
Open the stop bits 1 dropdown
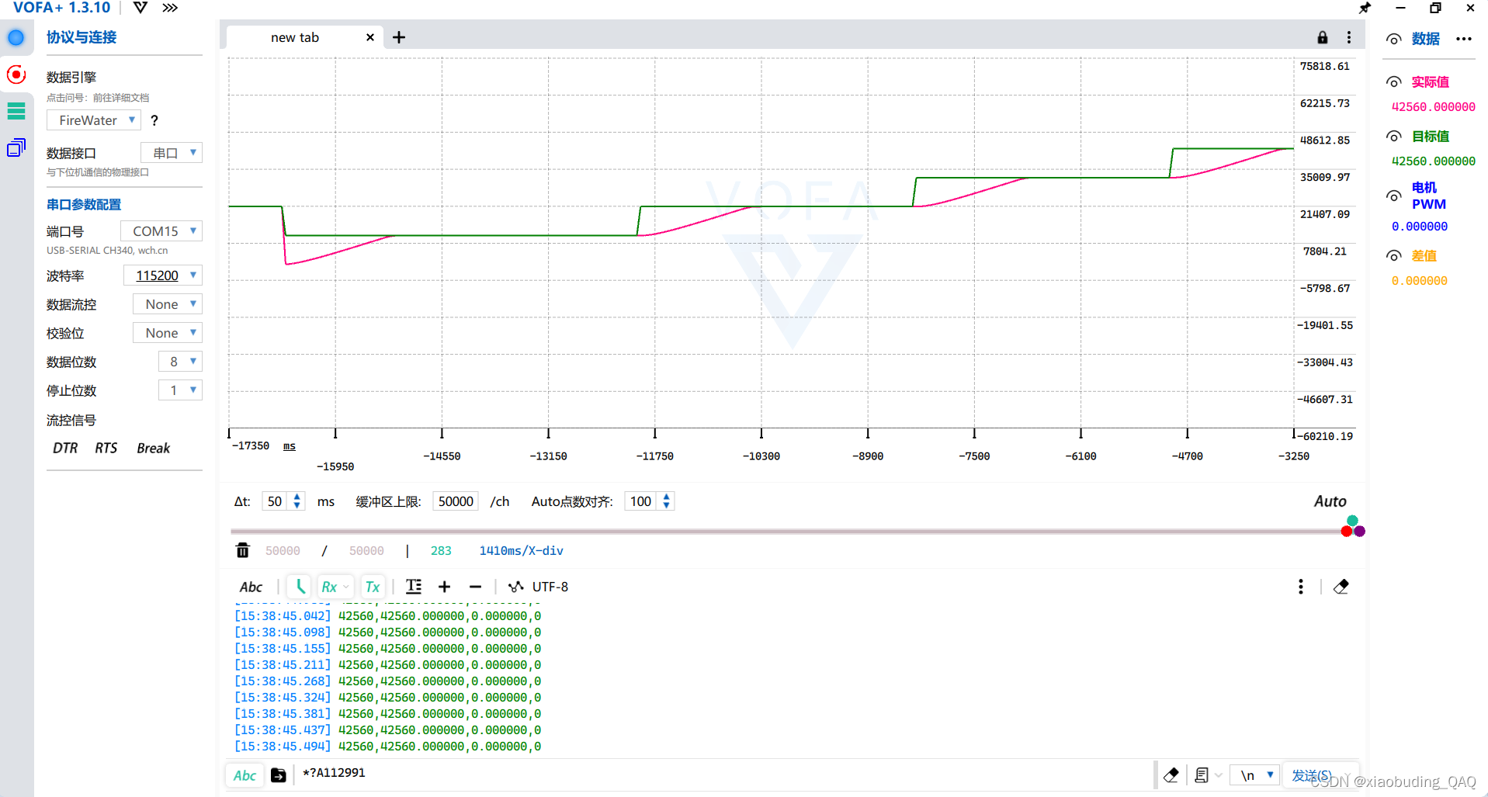tap(181, 390)
